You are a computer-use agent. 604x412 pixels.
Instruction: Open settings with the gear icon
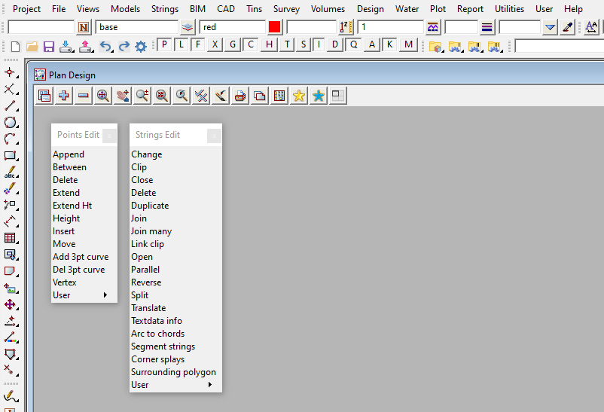pos(141,47)
